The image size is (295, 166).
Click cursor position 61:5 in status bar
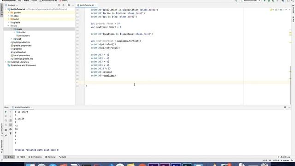click(x=265, y=160)
